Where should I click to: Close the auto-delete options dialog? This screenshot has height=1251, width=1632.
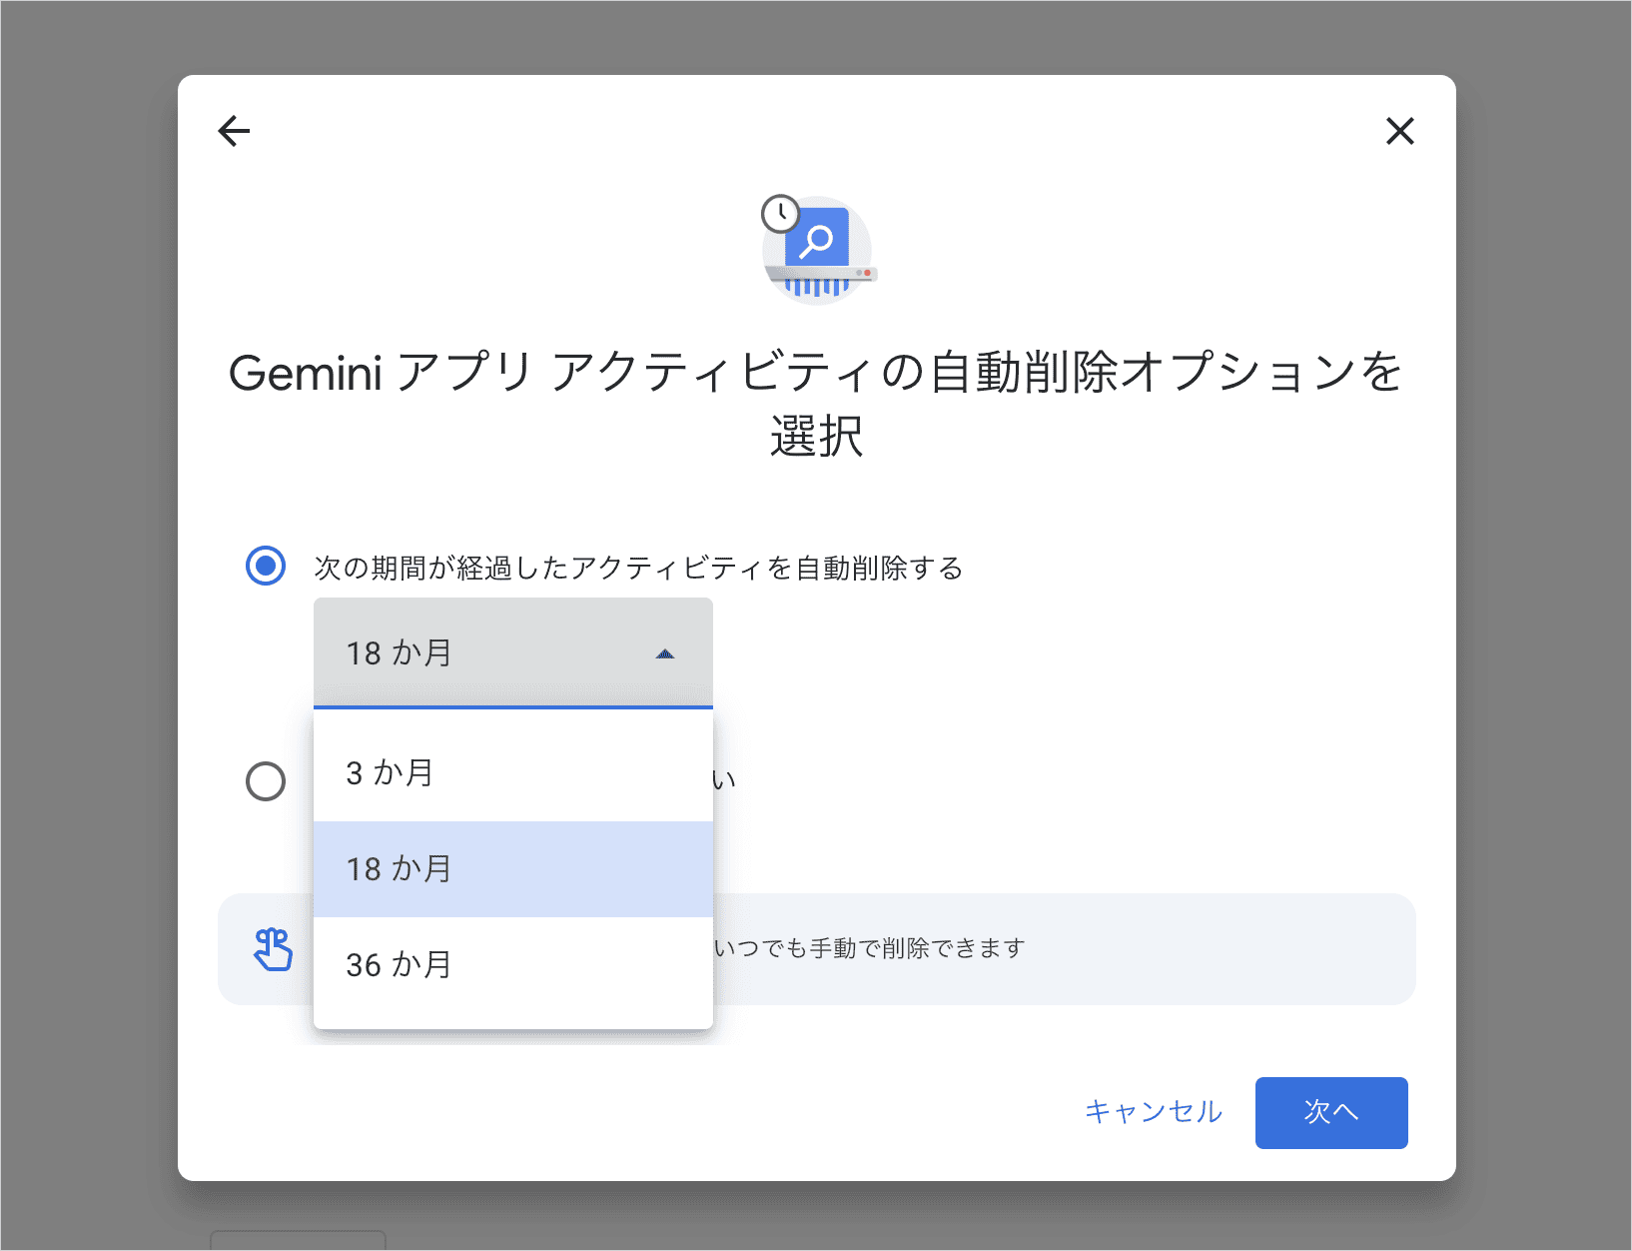pyautogui.click(x=1399, y=131)
